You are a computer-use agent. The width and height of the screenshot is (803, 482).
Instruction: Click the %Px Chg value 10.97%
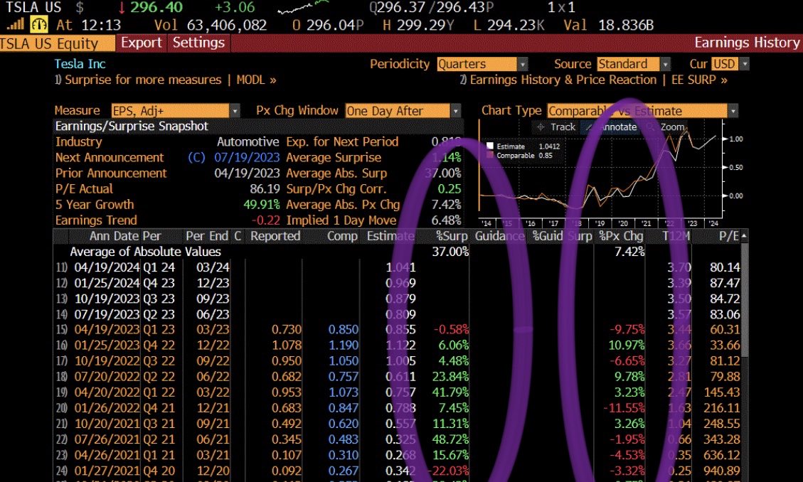(627, 346)
